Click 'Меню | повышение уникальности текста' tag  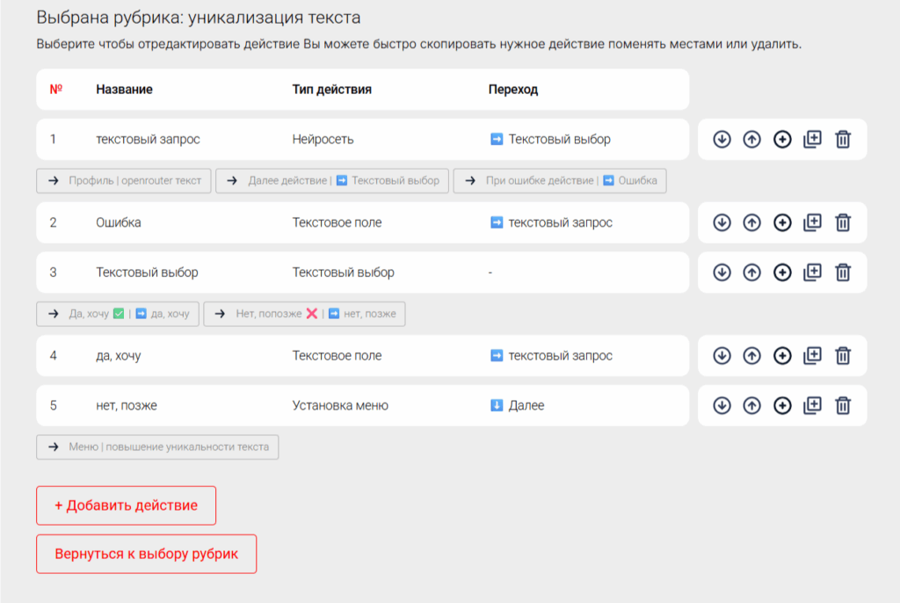point(157,447)
